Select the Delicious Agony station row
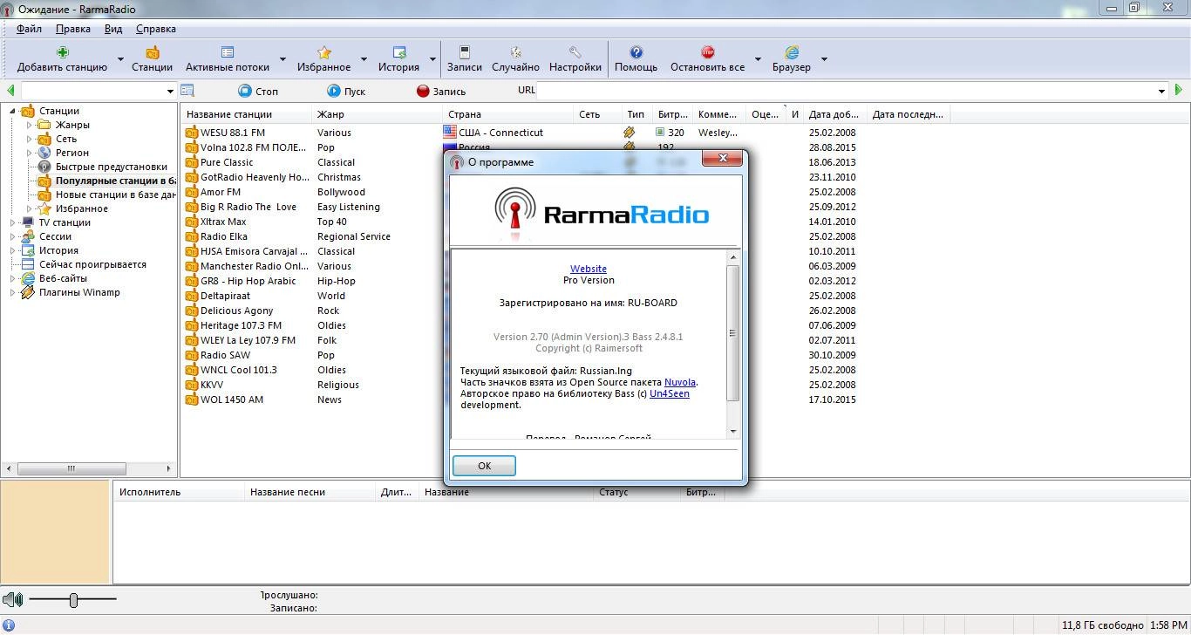1191x635 pixels. pyautogui.click(x=237, y=311)
